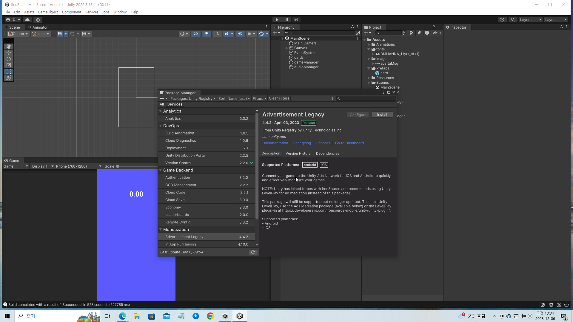Open the Sort: Name (asc) dropdown

234,98
